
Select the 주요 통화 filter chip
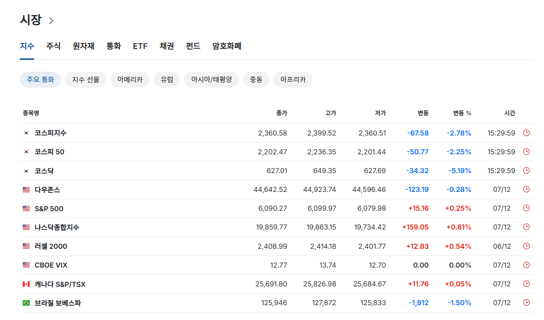[40, 80]
